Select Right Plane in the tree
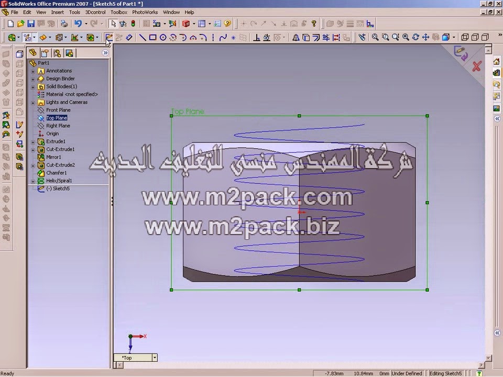Viewport: 503px width, 377px height. tap(58, 126)
